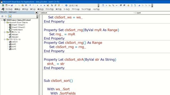Open the デバッグ(D) menu

49,9
